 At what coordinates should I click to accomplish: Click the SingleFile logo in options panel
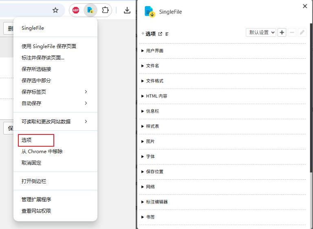coord(150,12)
